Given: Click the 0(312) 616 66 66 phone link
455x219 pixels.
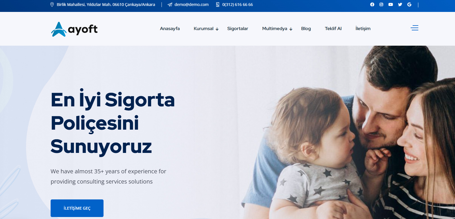Looking at the screenshot, I should (237, 5).
